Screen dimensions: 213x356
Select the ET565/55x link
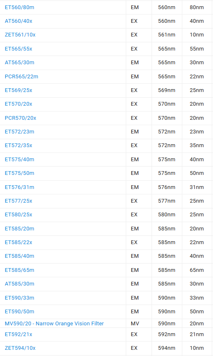tap(18, 49)
